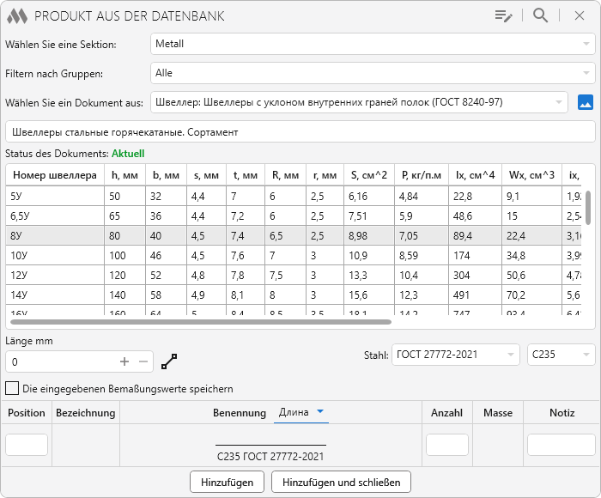Increase length with the plus button

pos(124,361)
